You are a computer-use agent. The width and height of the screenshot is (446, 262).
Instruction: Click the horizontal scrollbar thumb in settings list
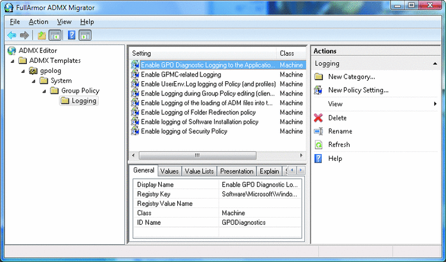pos(197,155)
